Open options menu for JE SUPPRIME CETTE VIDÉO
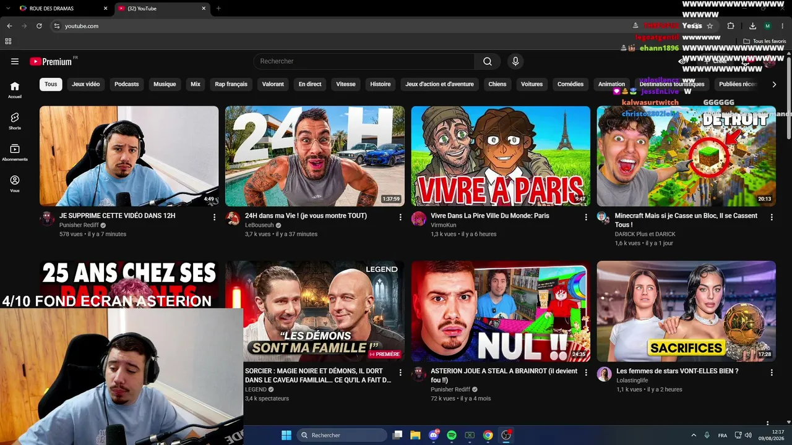Viewport: 792px width, 445px height. 214,217
